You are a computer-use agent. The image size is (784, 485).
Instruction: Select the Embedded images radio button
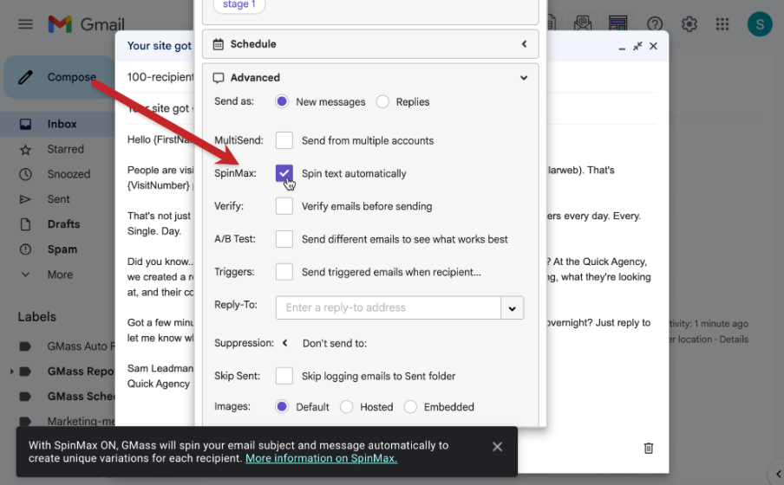(410, 406)
